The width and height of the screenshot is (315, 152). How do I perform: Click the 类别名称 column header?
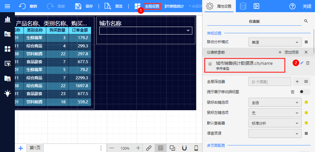click(x=35, y=30)
